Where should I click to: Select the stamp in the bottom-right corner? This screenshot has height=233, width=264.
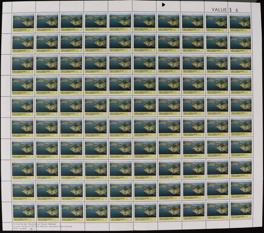[240, 210]
